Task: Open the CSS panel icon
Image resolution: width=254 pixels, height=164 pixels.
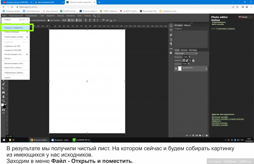Action: point(171,49)
